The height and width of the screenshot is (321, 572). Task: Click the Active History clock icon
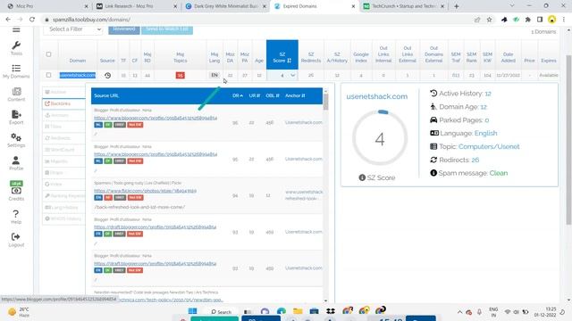(433, 93)
